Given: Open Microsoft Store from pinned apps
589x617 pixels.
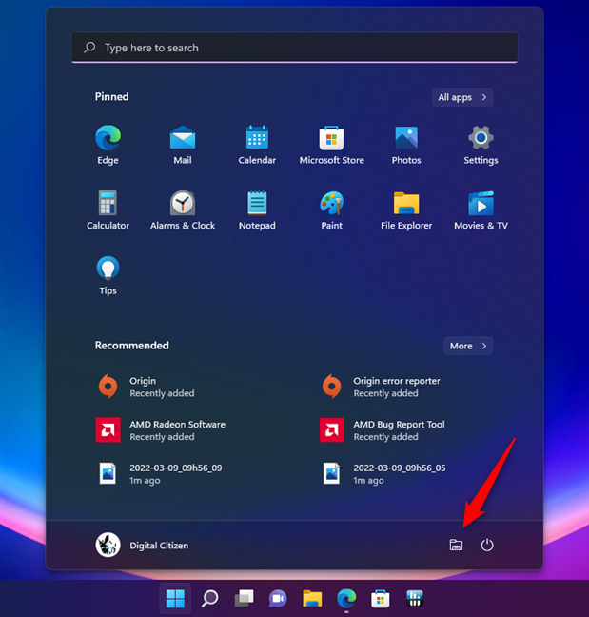Looking at the screenshot, I should click(x=331, y=145).
